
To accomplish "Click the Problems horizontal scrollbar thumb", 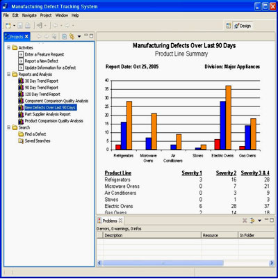I will coord(163,263).
